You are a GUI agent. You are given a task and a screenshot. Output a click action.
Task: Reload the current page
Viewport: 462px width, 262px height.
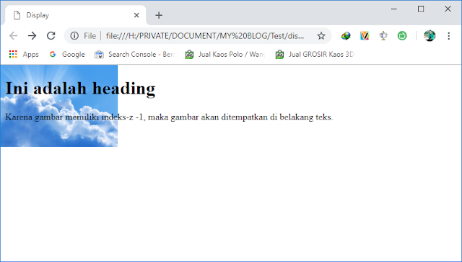coord(51,36)
